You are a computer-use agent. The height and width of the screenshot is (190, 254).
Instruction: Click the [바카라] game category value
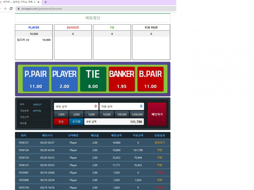tap(37, 111)
